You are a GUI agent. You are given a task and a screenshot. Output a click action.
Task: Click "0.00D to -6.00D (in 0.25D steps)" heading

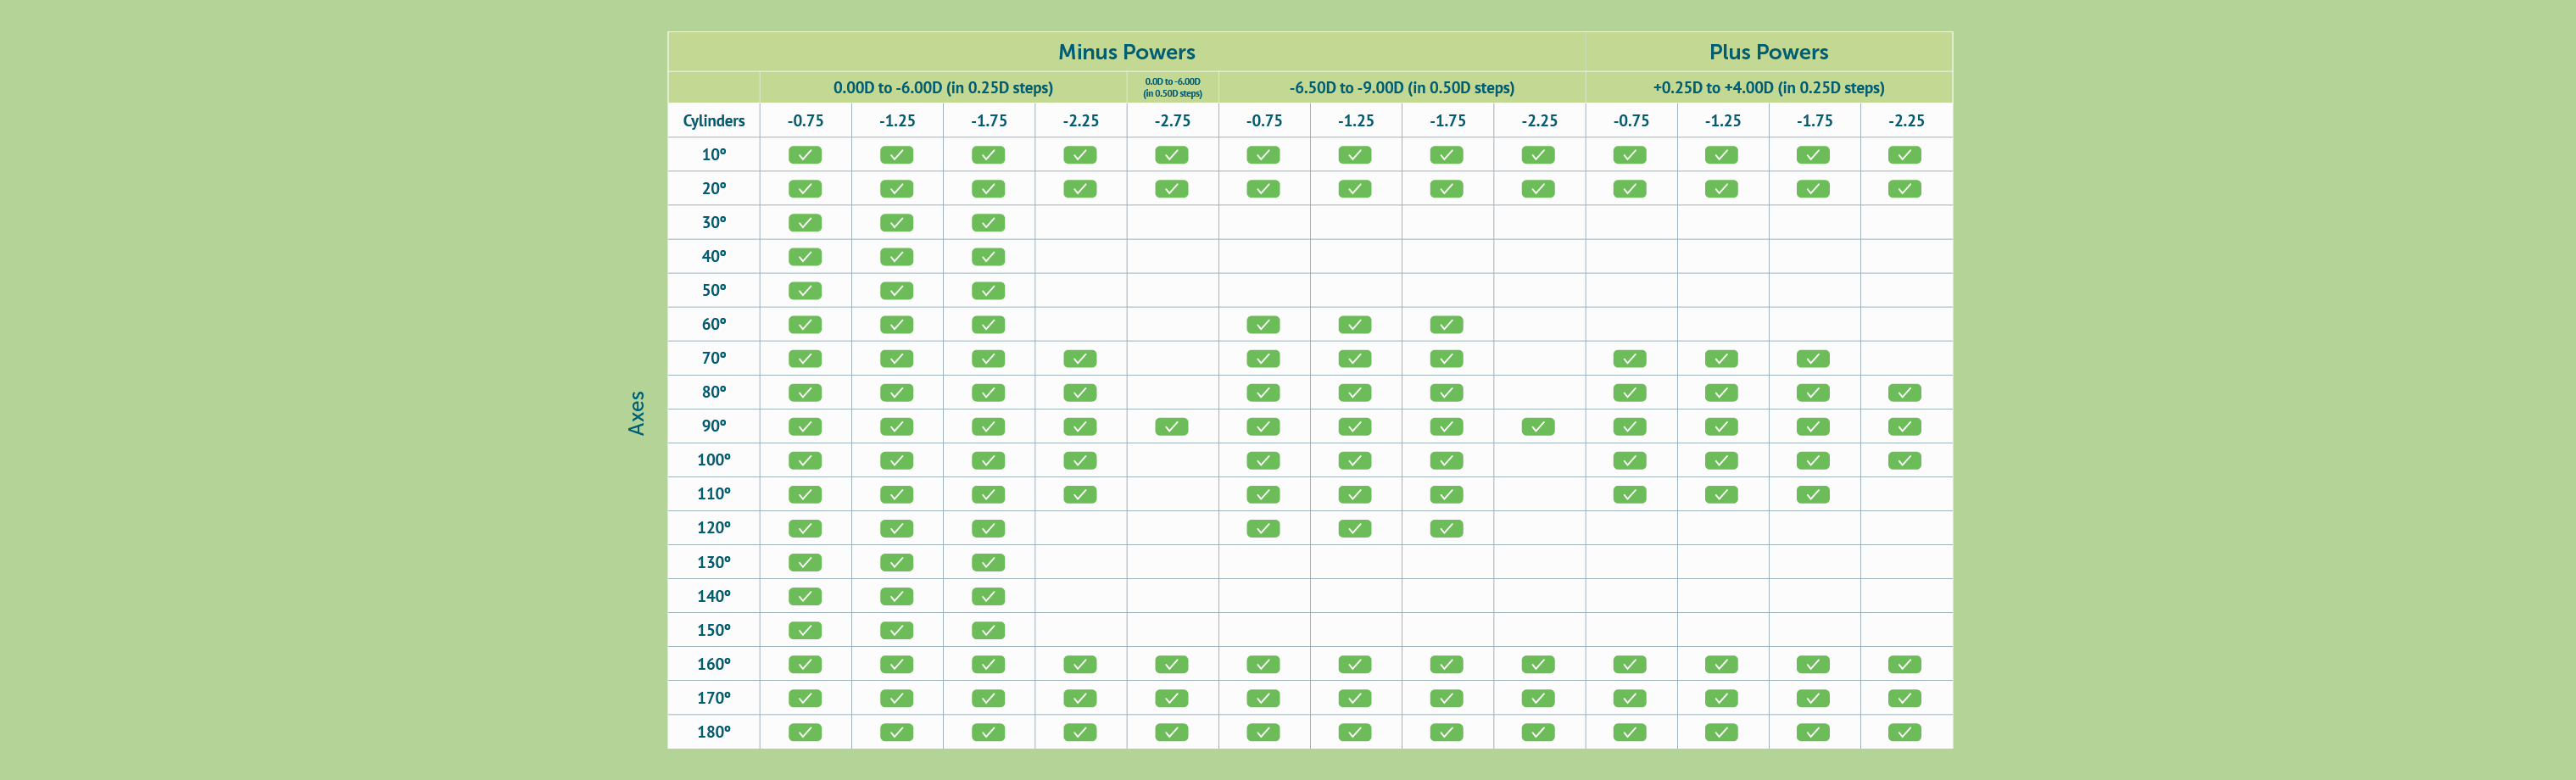pyautogui.click(x=943, y=88)
